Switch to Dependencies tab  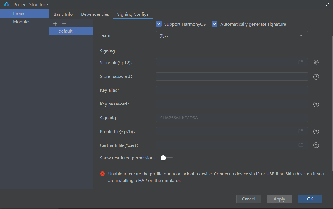click(95, 14)
